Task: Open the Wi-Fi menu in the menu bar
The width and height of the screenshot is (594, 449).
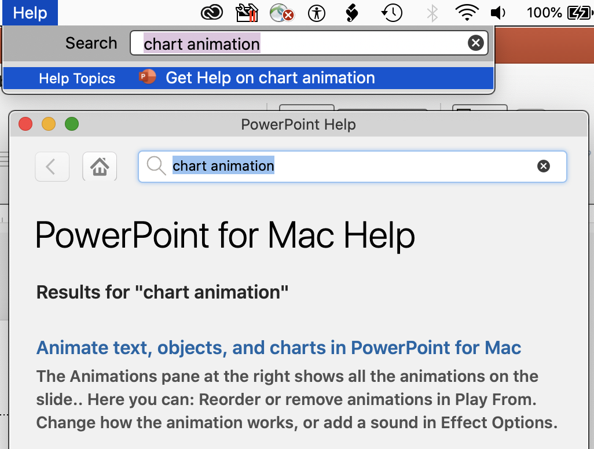Action: [x=467, y=13]
